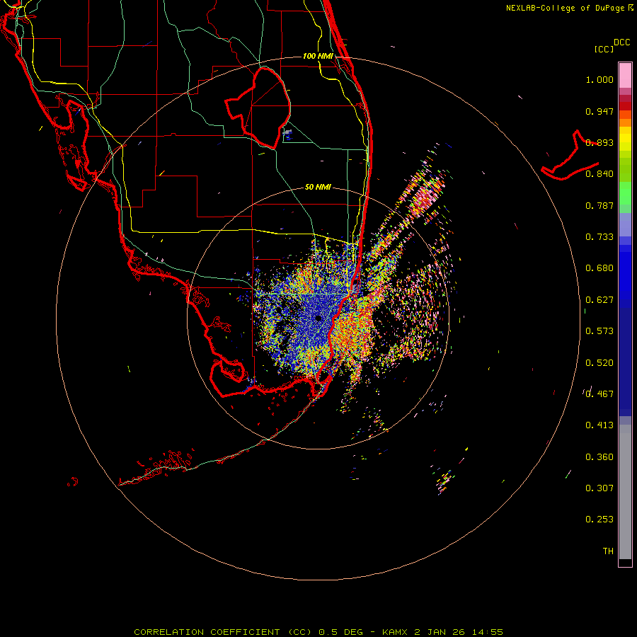
Task: Pick the gray lower section of color bar
Action: point(625,492)
